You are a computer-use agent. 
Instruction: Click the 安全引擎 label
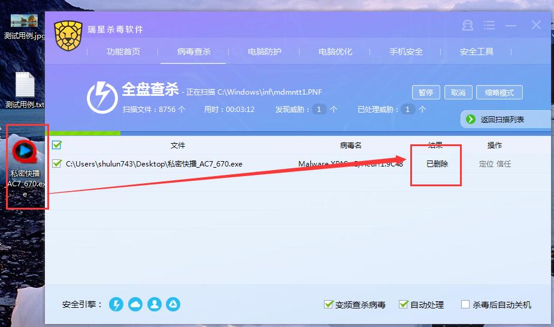[82, 304]
